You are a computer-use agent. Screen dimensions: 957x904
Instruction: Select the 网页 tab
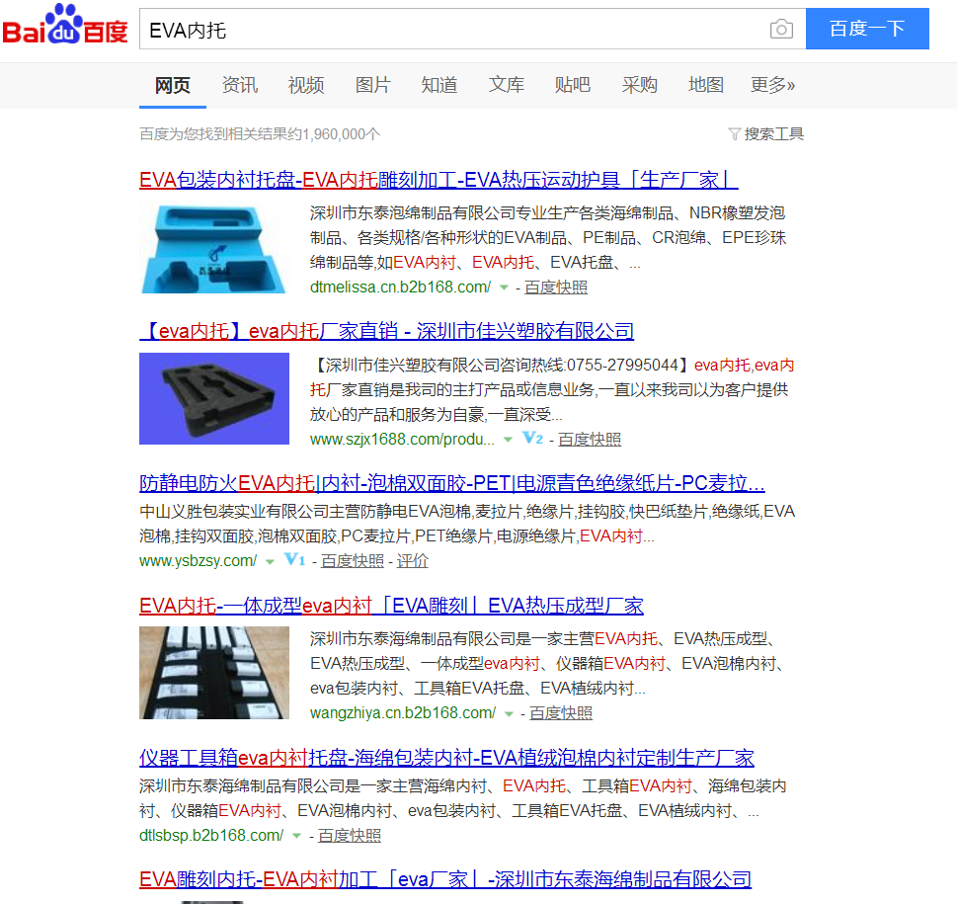(x=173, y=85)
